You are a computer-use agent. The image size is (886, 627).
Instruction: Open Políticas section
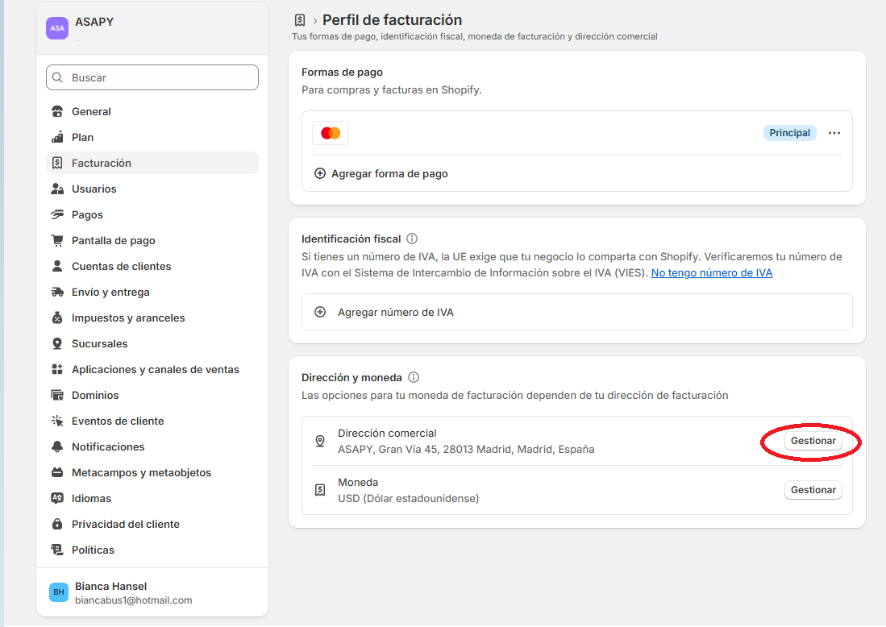click(x=152, y=550)
